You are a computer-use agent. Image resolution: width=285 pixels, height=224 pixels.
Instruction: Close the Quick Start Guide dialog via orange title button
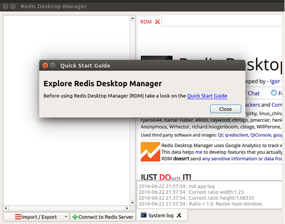[45, 65]
